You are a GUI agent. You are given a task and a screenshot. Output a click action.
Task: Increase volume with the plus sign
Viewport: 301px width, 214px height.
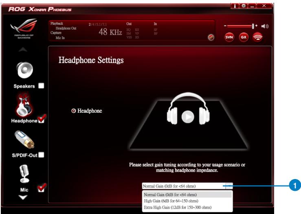pyautogui.click(x=256, y=26)
